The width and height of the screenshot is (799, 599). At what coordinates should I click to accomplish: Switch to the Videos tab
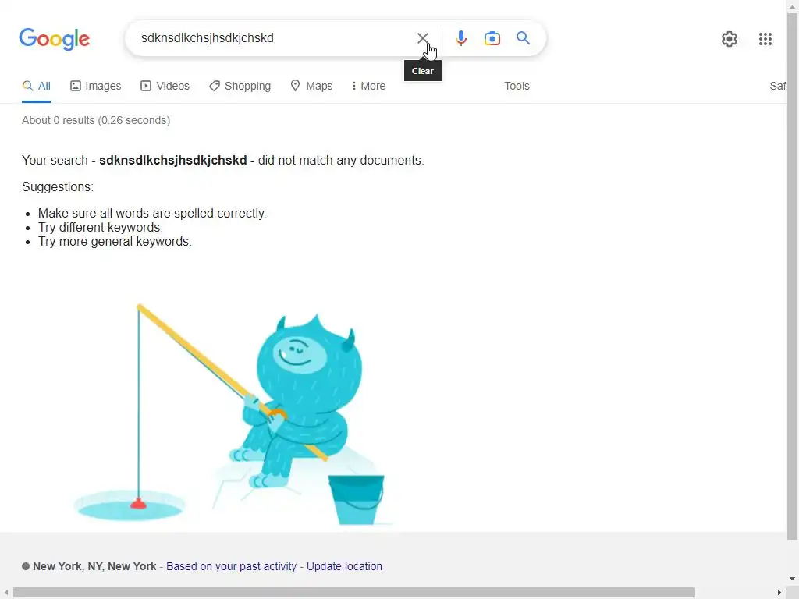tap(165, 86)
